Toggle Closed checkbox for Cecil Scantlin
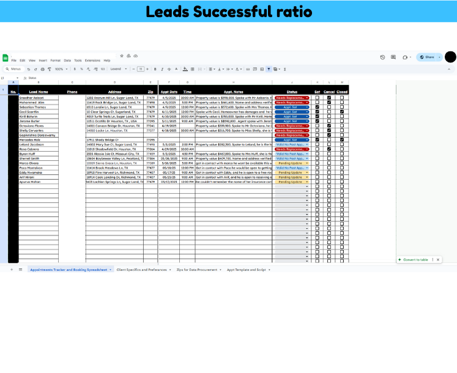Screen dimensions: 457x373 coord(341,112)
